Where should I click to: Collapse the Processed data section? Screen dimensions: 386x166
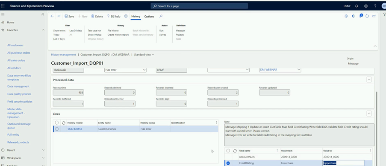point(369,80)
